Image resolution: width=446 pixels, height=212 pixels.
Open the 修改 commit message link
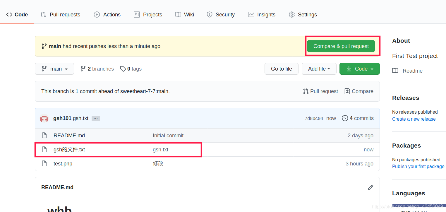click(x=158, y=164)
